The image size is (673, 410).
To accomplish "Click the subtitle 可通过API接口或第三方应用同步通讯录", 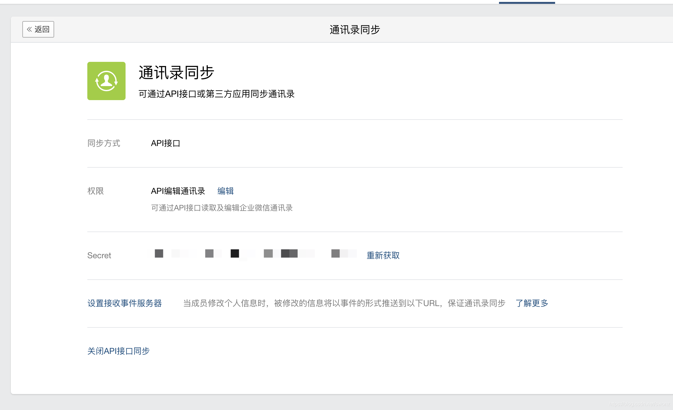I will point(216,94).
